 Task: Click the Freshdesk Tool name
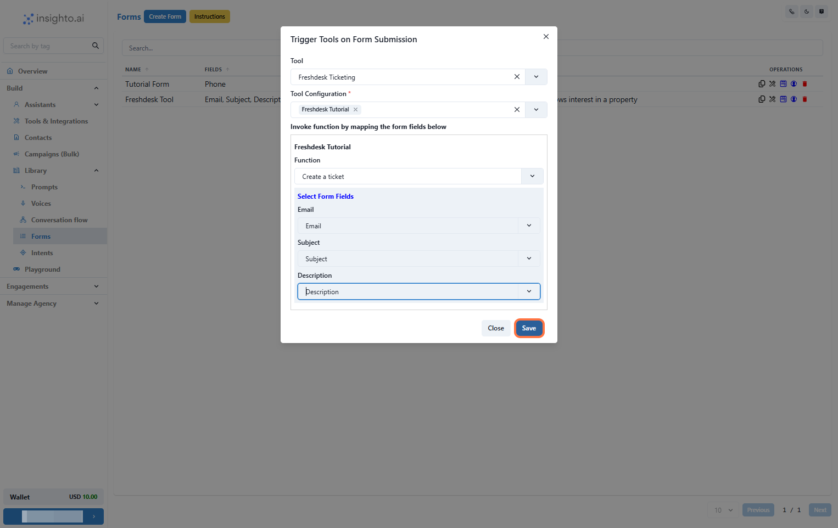pos(149,99)
